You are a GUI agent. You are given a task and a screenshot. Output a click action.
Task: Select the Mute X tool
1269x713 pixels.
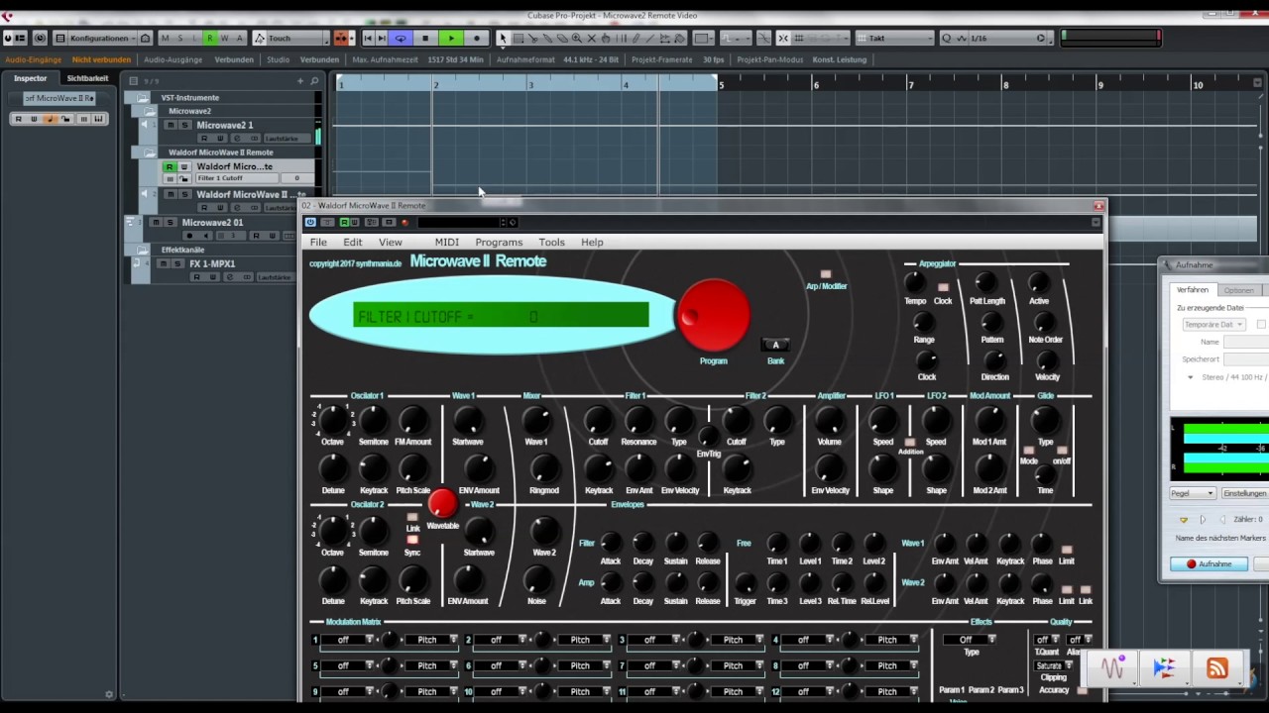(592, 39)
